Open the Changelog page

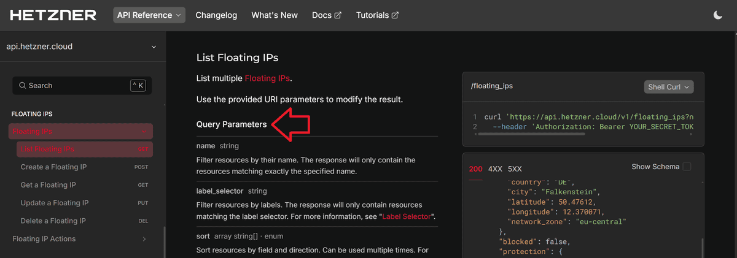click(216, 15)
